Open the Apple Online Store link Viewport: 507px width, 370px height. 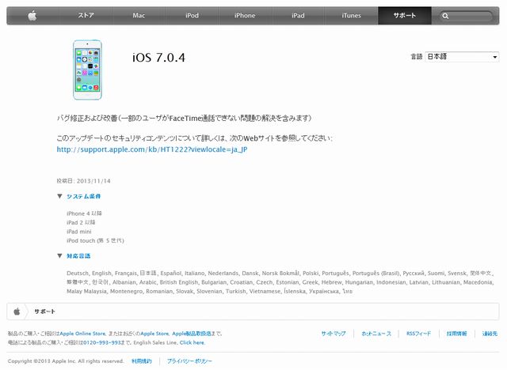pos(82,334)
